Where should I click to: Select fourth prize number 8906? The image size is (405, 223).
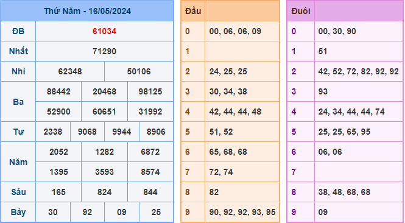coord(156,132)
